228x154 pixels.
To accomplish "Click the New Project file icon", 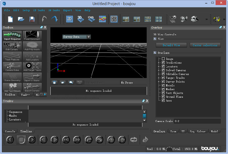I will click(x=10, y=19).
